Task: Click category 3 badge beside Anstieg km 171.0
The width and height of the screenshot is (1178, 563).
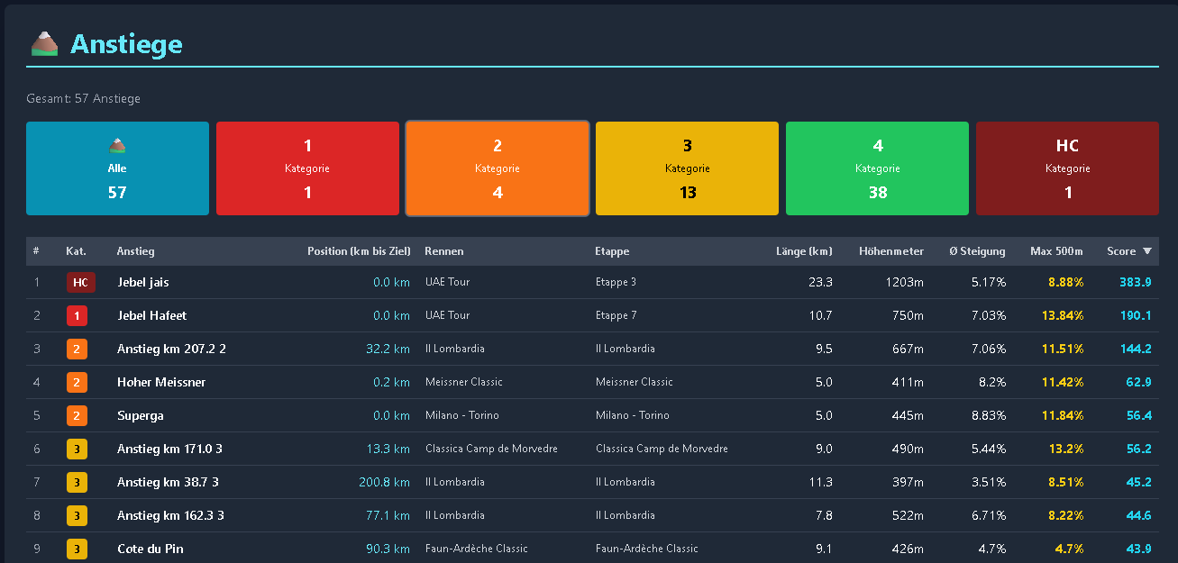Action: (x=77, y=449)
